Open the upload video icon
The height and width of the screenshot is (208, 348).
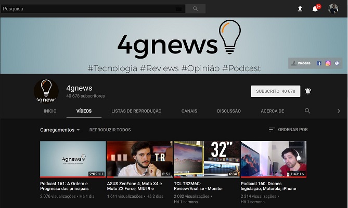coord(300,9)
